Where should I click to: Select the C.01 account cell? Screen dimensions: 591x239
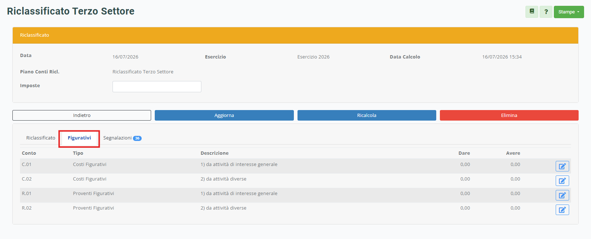tap(27, 165)
